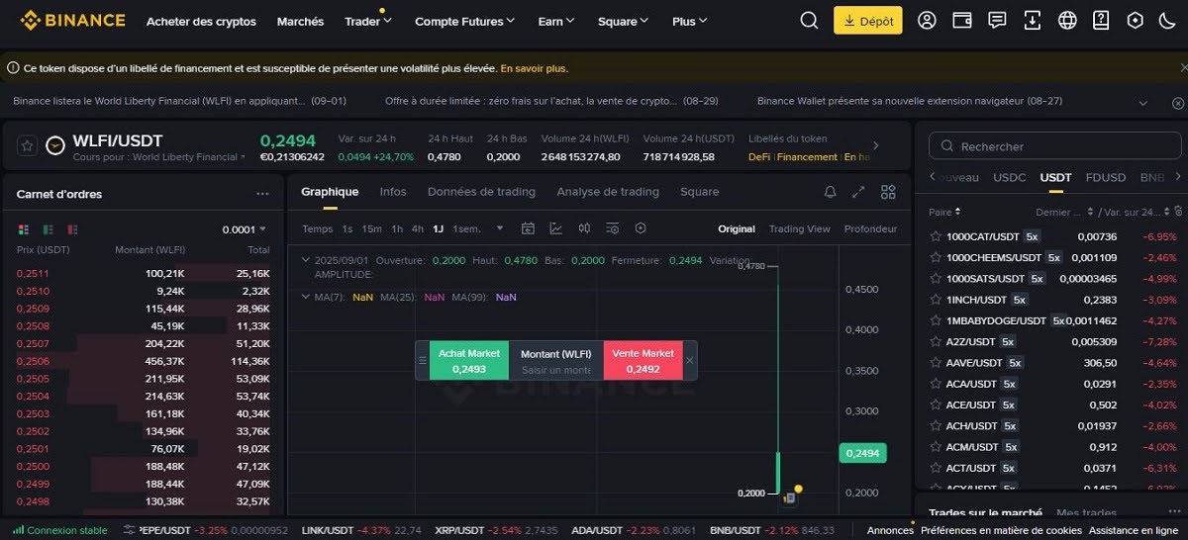Open the user profile icon
The height and width of the screenshot is (540, 1188).
tap(927, 20)
